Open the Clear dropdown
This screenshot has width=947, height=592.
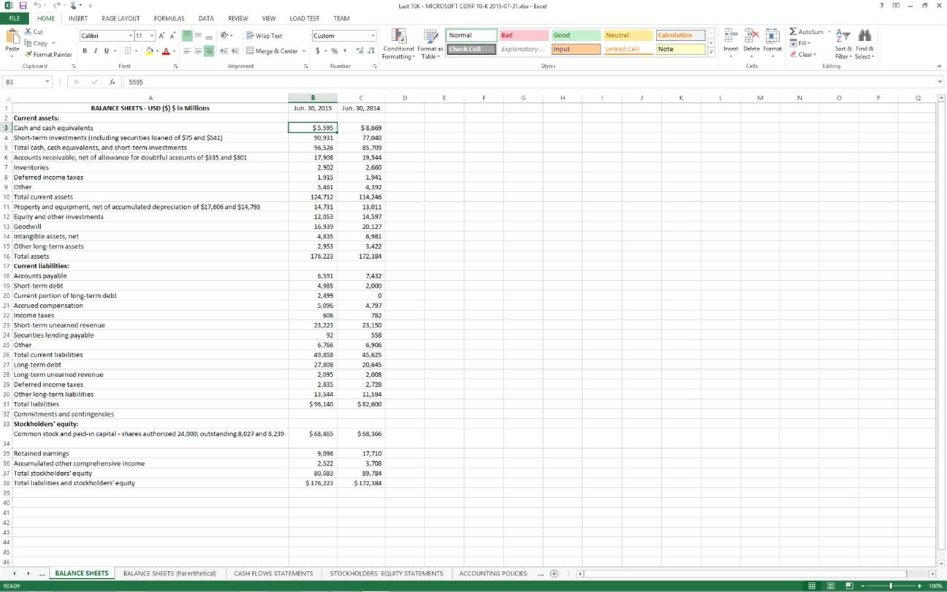pyautogui.click(x=803, y=55)
